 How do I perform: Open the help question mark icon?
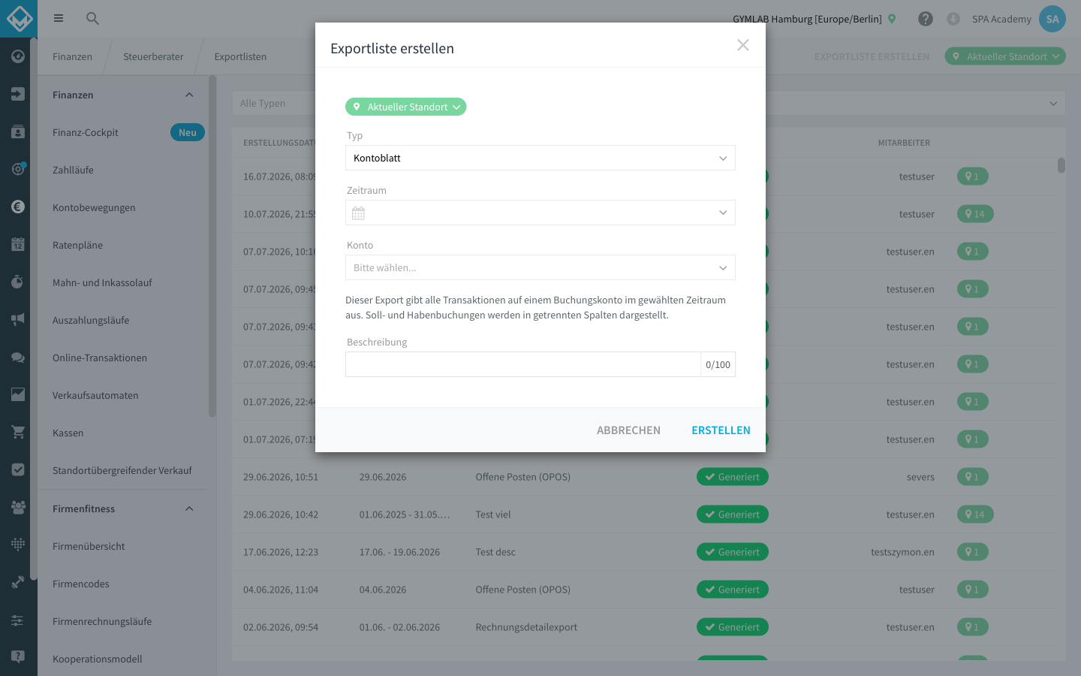[x=926, y=19]
